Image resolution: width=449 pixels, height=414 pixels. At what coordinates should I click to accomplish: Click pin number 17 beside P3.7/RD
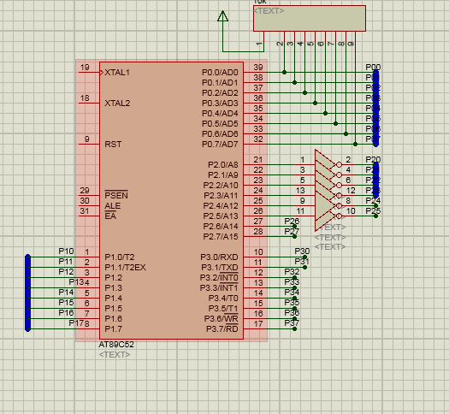coord(258,324)
